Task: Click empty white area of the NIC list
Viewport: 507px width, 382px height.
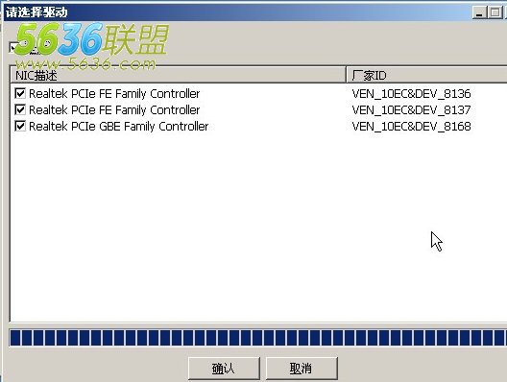Action: pos(227,227)
